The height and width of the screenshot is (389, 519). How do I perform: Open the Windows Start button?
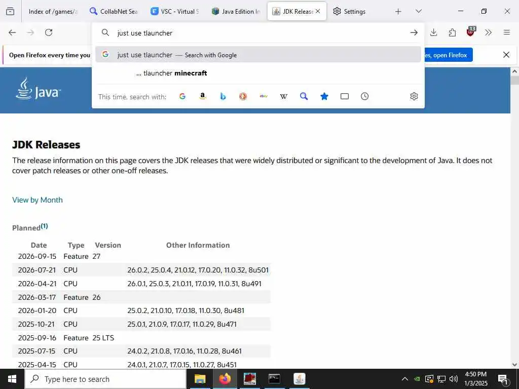pyautogui.click(x=12, y=379)
